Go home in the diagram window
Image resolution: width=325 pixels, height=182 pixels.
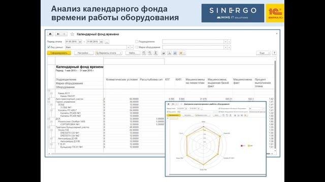tap(169, 104)
